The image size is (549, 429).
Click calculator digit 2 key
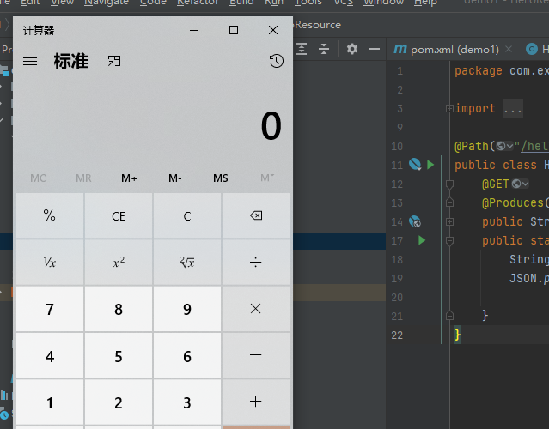click(119, 402)
